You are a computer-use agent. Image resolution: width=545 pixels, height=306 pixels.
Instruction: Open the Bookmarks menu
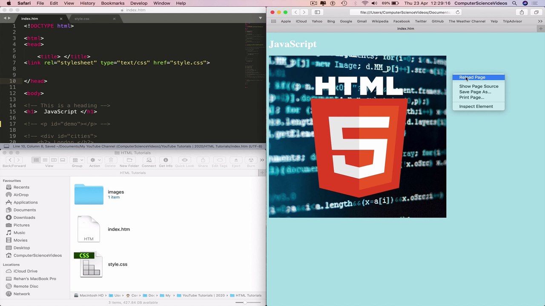[113, 3]
